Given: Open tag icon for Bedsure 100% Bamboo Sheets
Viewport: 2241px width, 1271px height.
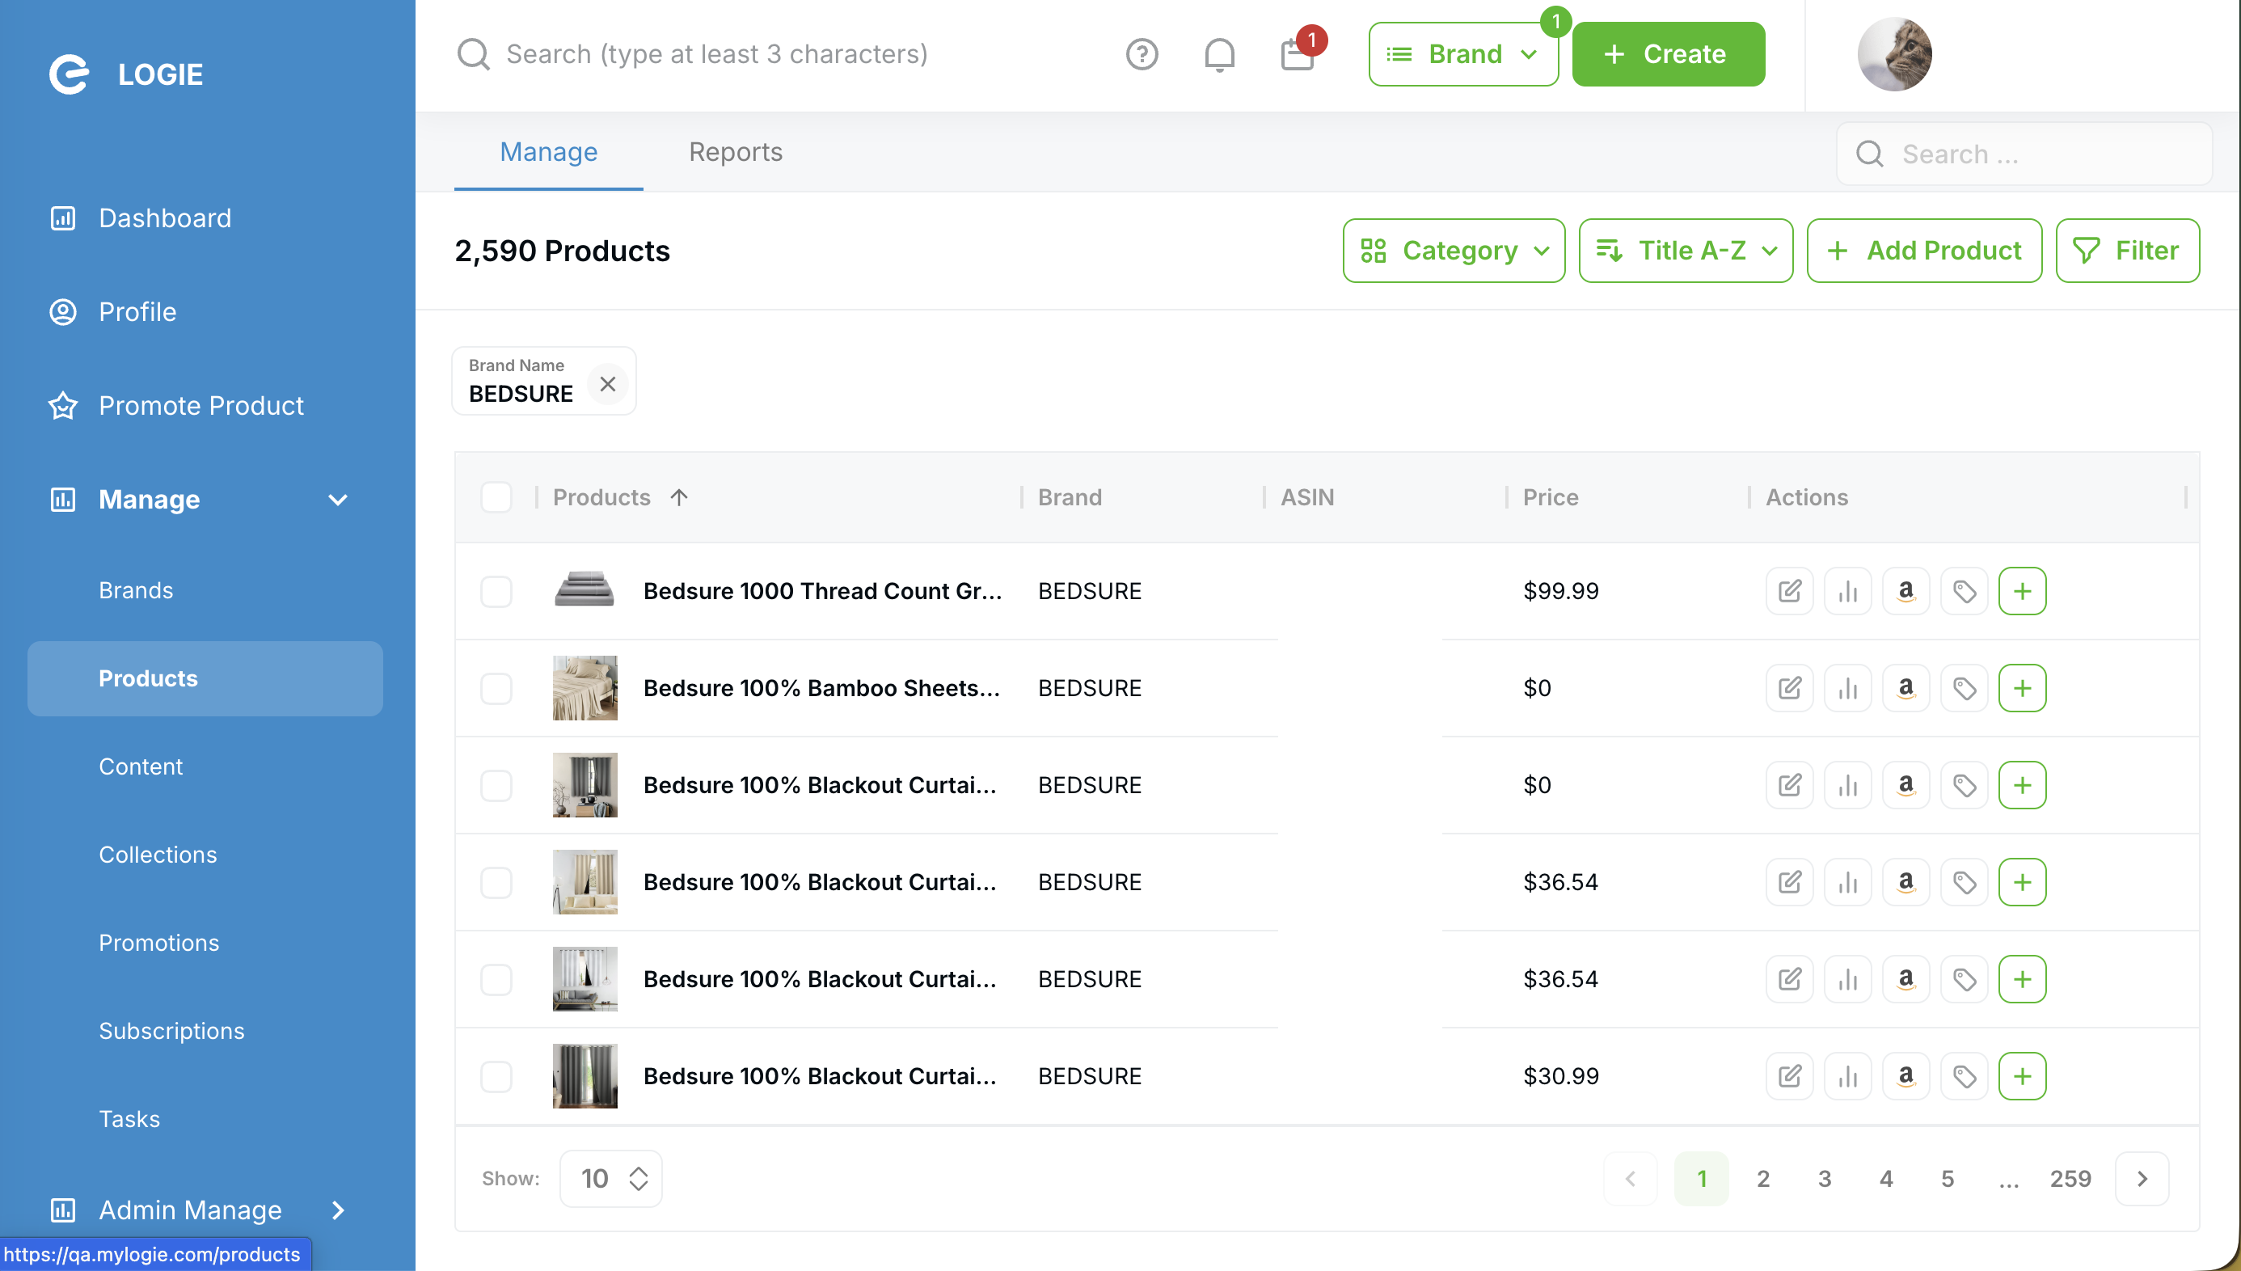Looking at the screenshot, I should (x=1965, y=688).
